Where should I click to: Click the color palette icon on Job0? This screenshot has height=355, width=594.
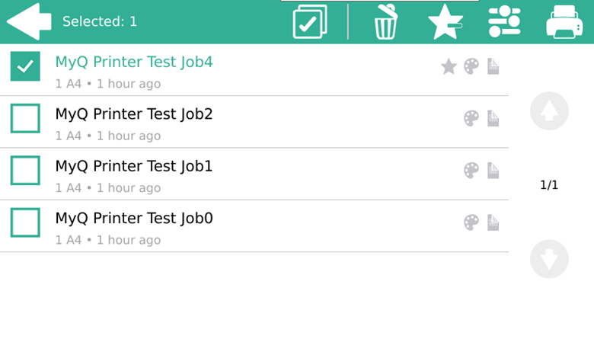coord(471,222)
